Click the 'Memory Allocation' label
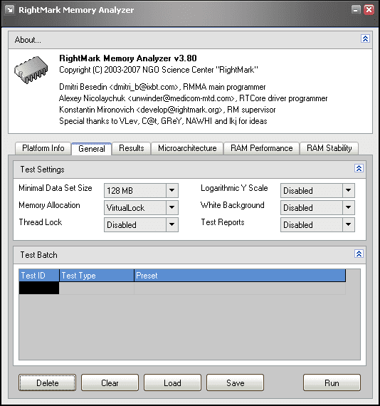 tap(49, 205)
